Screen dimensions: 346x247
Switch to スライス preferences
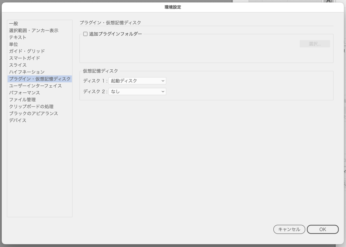(18, 65)
